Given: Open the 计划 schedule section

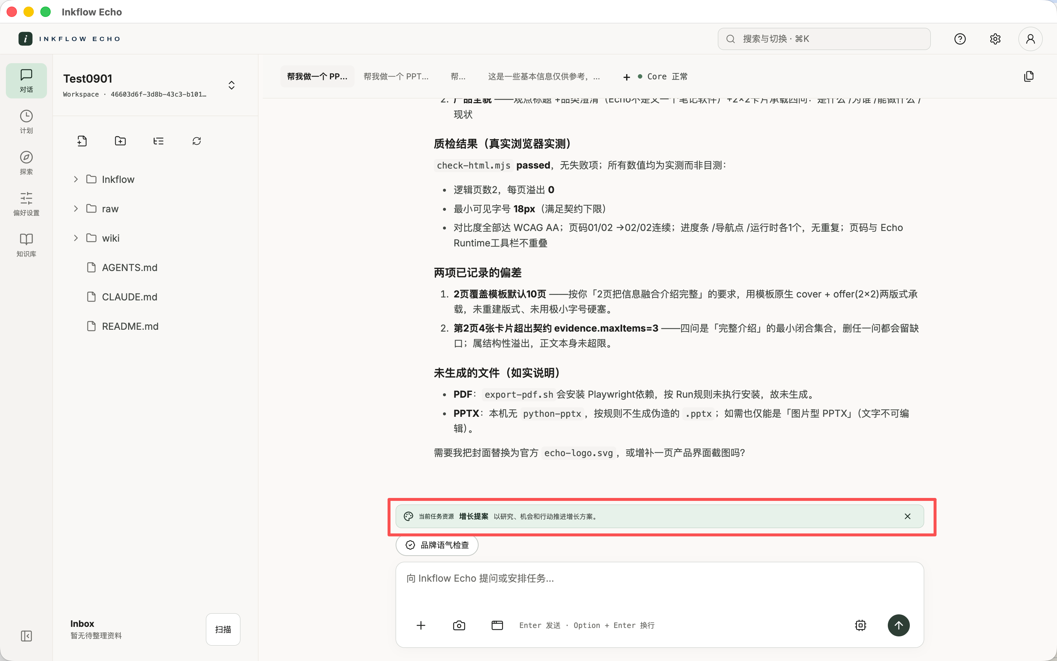Looking at the screenshot, I should (26, 122).
